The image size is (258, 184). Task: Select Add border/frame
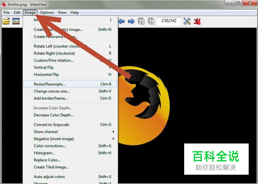coord(70,98)
